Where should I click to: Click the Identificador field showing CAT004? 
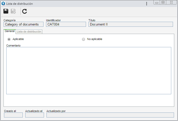coord(66,24)
